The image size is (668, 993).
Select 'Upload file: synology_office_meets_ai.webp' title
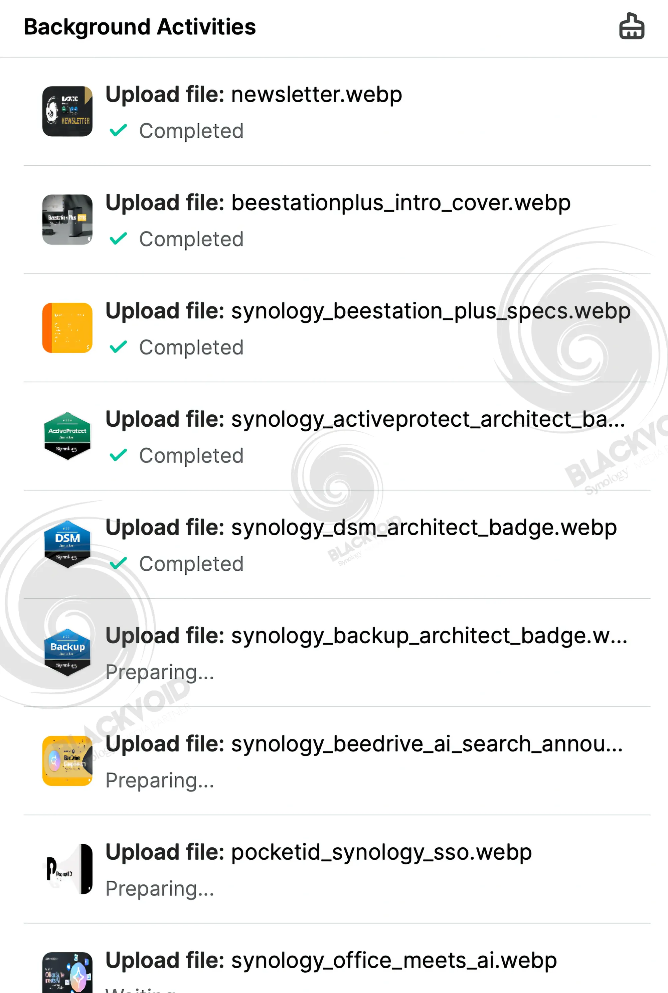[x=331, y=961]
